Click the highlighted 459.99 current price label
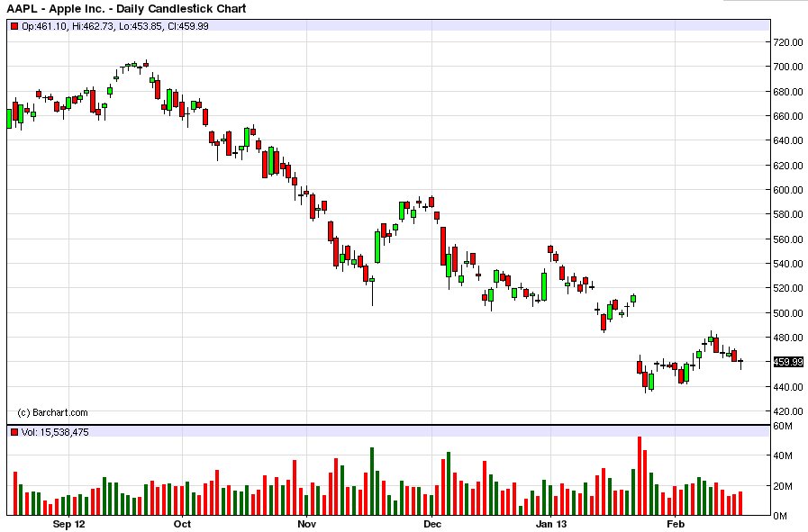This screenshot has height=532, width=808. pyautogui.click(x=788, y=362)
